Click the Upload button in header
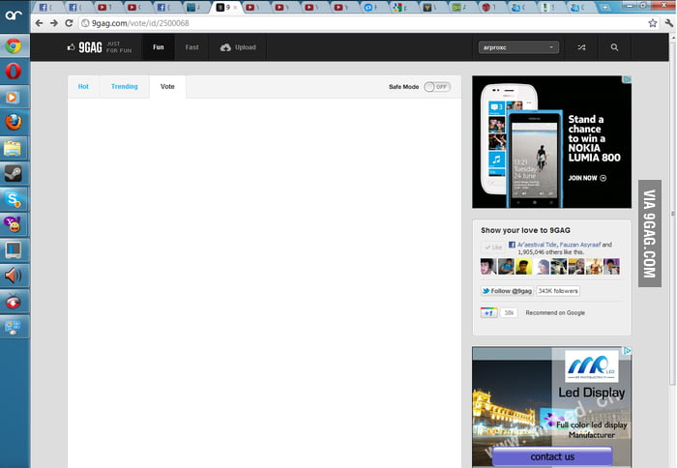This screenshot has width=677, height=468. (x=238, y=46)
